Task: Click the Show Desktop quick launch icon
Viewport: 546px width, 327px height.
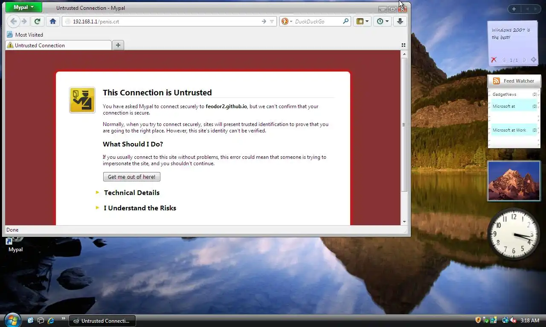Action: 30,320
